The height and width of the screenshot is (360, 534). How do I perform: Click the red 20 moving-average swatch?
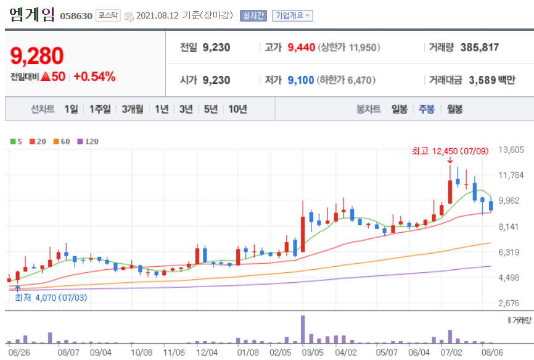coord(32,141)
